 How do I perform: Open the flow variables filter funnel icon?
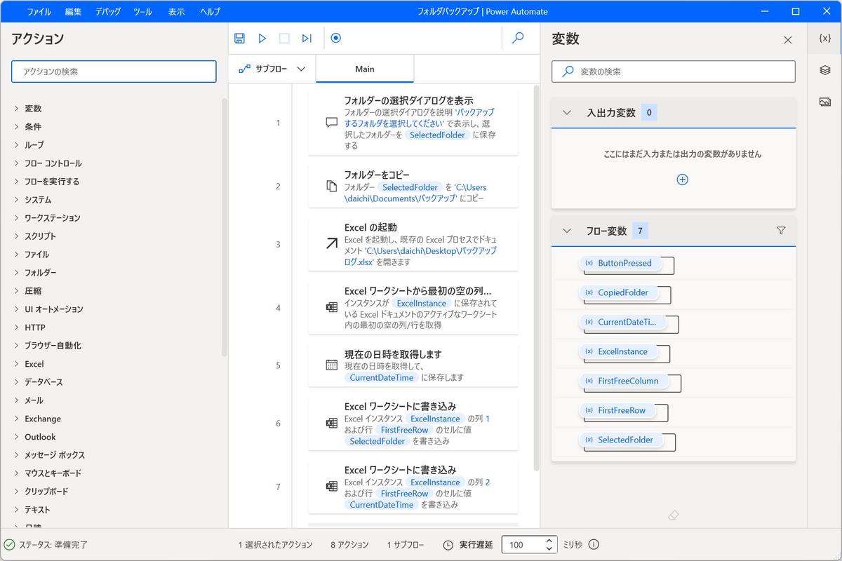[781, 230]
